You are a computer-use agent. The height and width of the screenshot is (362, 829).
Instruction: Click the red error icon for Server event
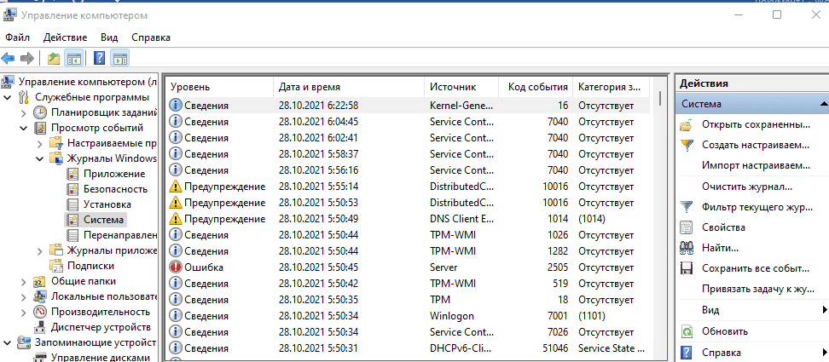click(x=176, y=267)
